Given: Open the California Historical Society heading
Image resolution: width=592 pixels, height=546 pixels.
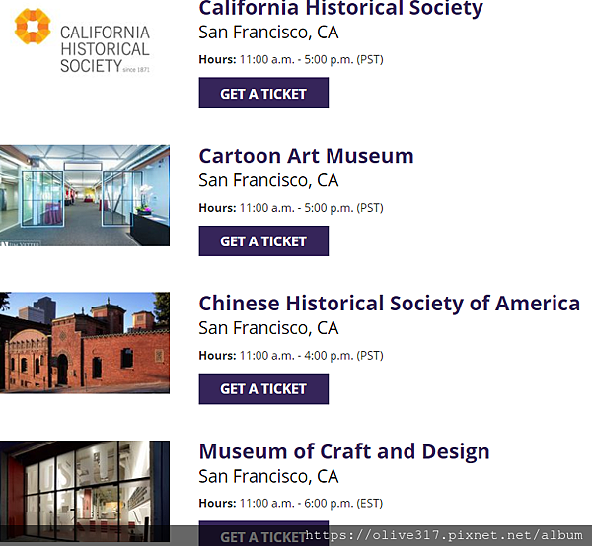Looking at the screenshot, I should coord(340,8).
